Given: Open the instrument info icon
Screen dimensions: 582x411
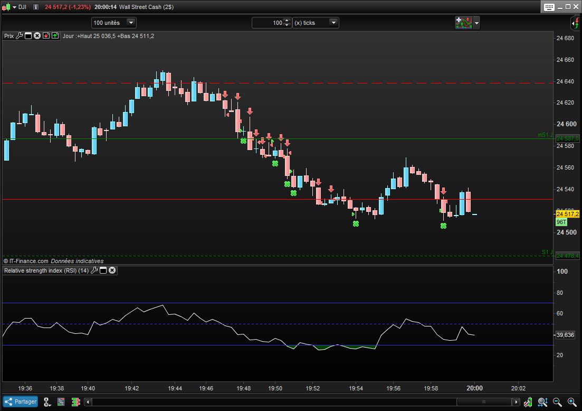Looking at the screenshot, I should tap(36, 7).
